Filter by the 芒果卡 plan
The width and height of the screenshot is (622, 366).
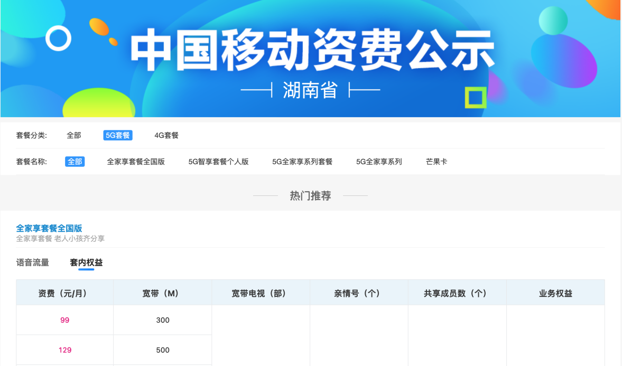[x=435, y=161]
